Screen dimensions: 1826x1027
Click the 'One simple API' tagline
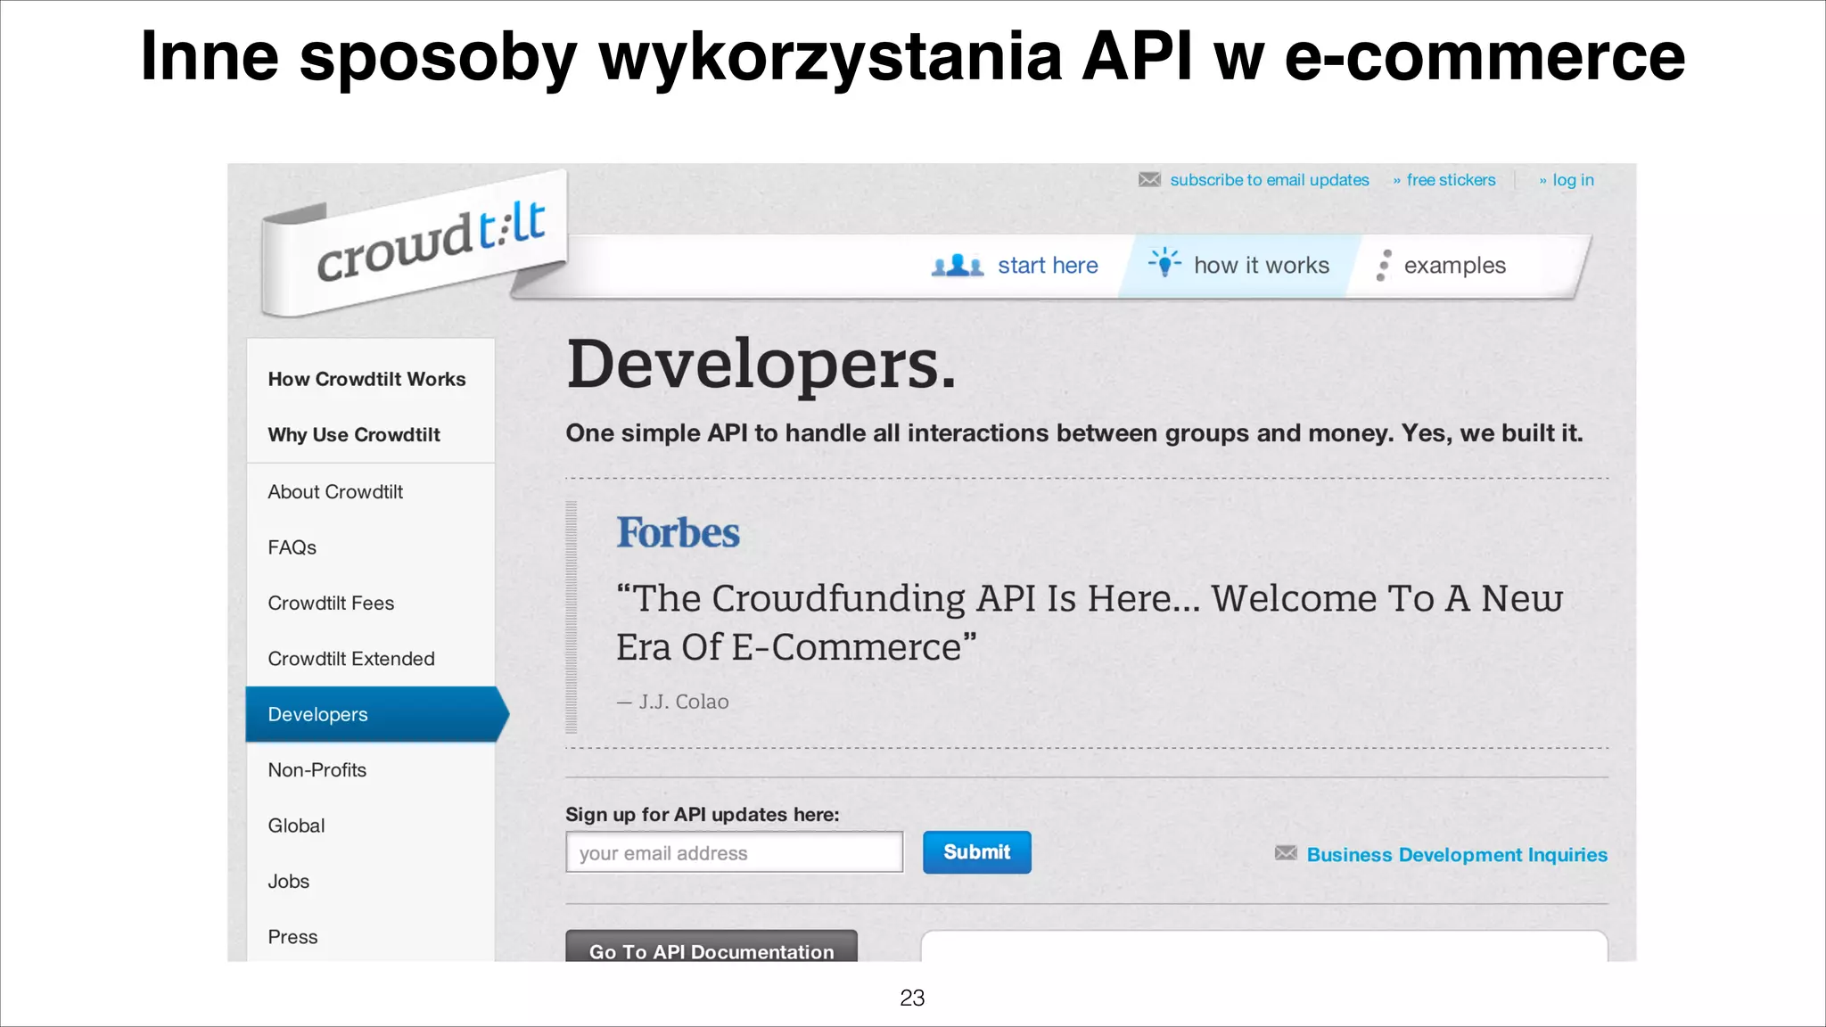click(x=1074, y=433)
